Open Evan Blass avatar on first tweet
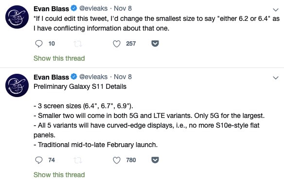This screenshot has width=284, height=182. [17, 17]
